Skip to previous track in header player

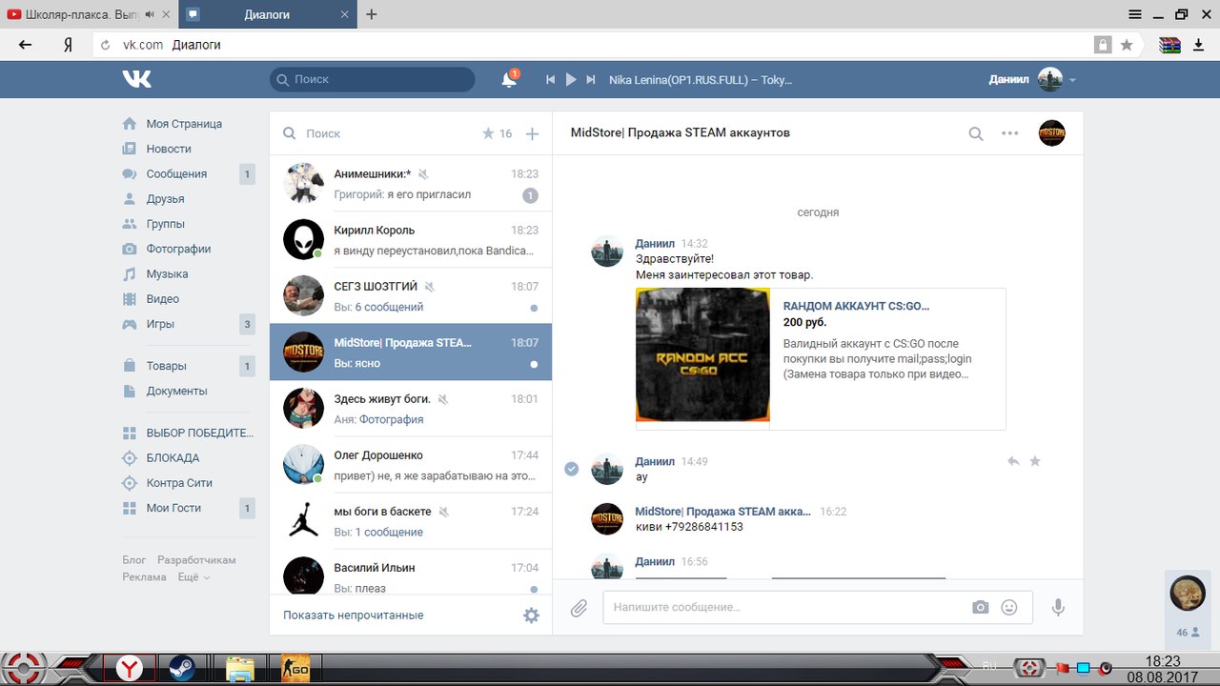(550, 80)
